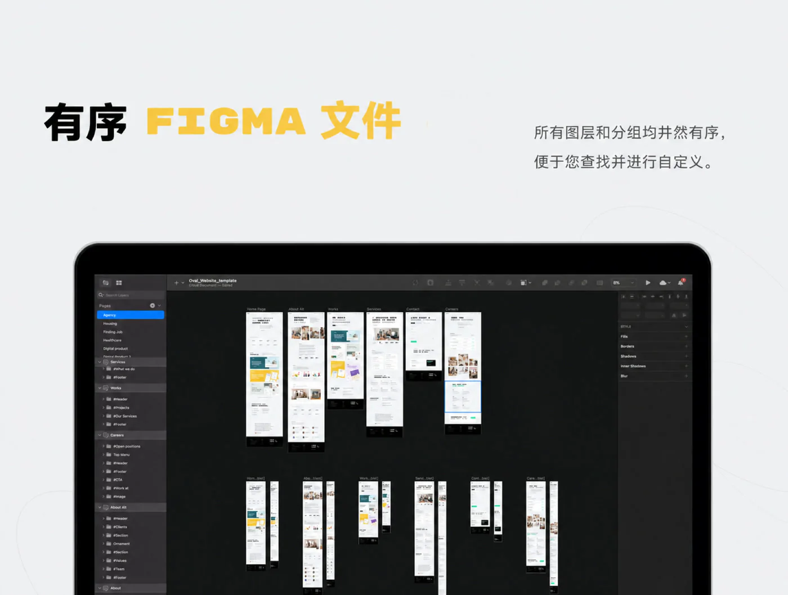Screen dimensions: 788x595
Task: Expand the #What we do group
Action: click(x=104, y=369)
